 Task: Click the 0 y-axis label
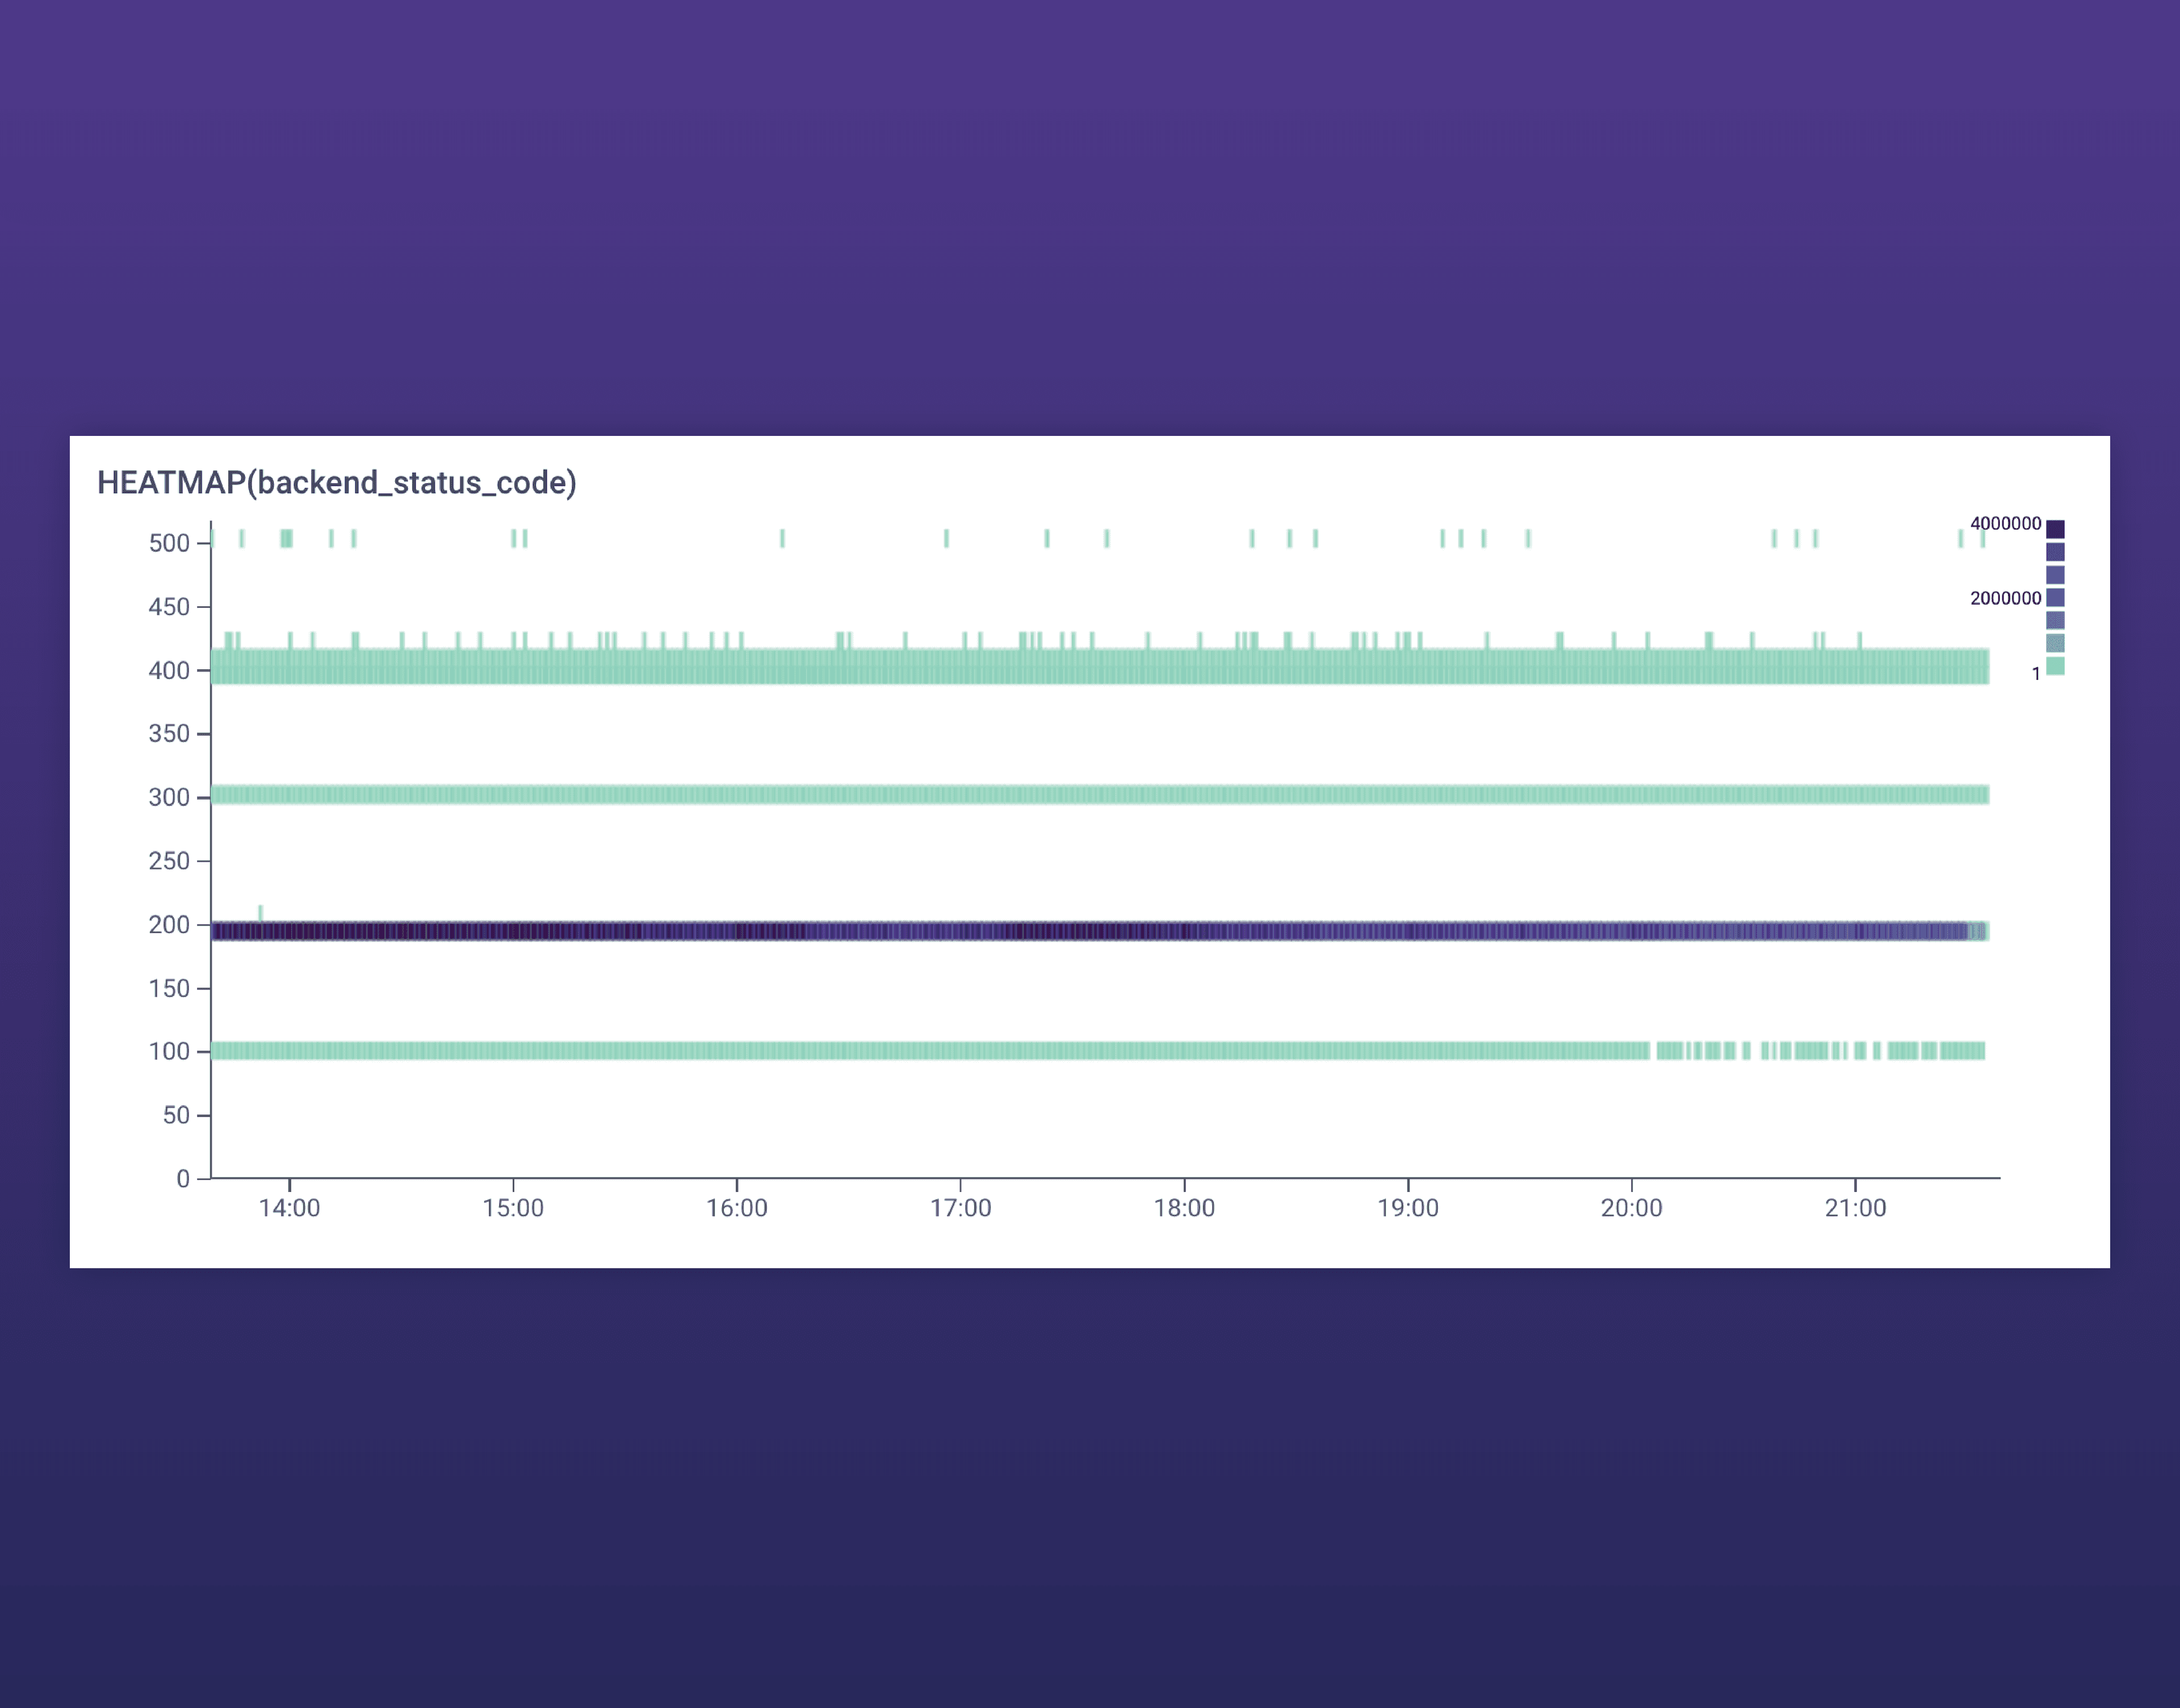click(183, 1179)
